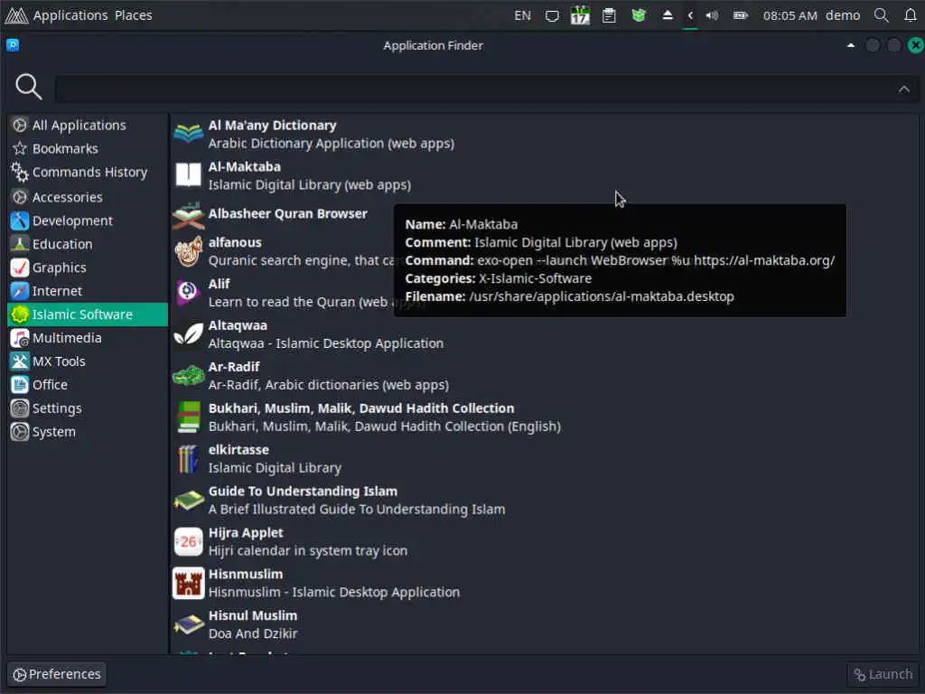This screenshot has width=925, height=694.
Task: Select the System category
Action: coord(88,432)
